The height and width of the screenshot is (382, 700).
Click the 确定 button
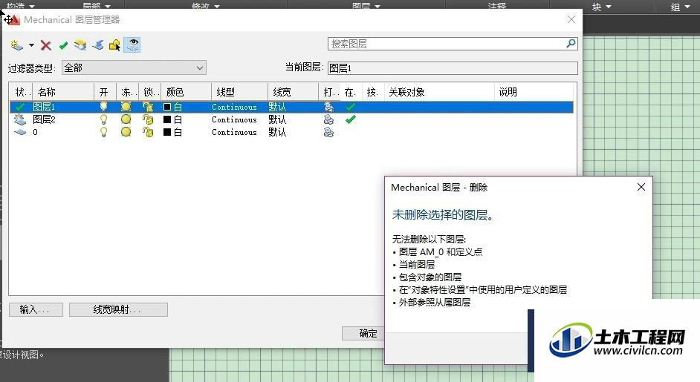pyautogui.click(x=363, y=333)
